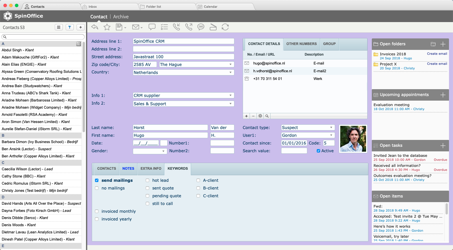Open the Evaluation meeting appointment

pos(410,107)
